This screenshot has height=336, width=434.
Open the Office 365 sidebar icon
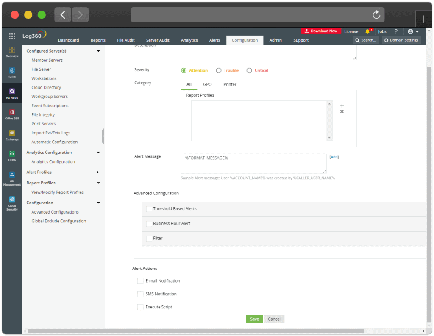point(12,114)
